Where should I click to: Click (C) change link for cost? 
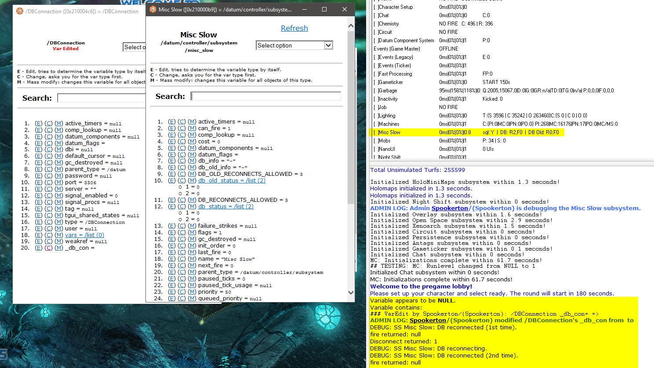click(x=182, y=142)
